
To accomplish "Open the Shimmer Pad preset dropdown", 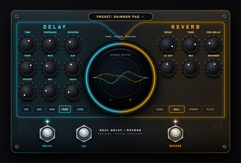I will [x=120, y=17].
